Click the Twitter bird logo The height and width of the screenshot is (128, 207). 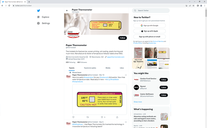click(38, 11)
